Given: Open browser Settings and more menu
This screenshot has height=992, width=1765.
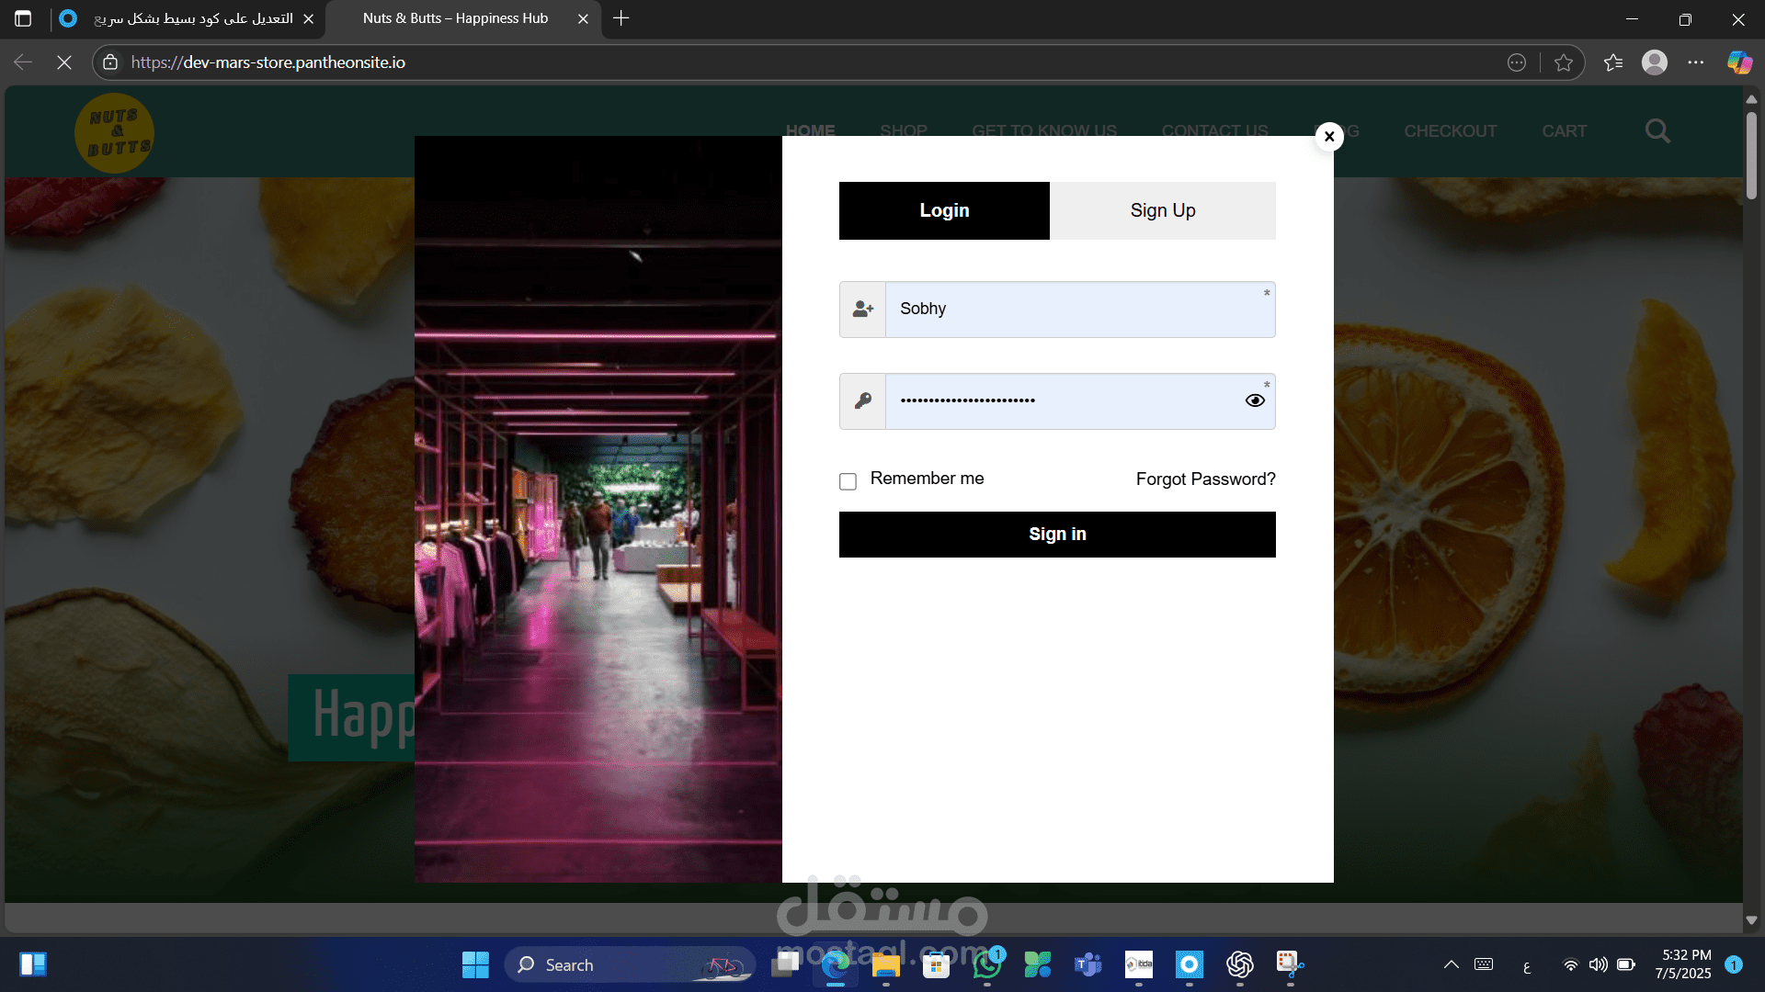Looking at the screenshot, I should pos(1696,62).
